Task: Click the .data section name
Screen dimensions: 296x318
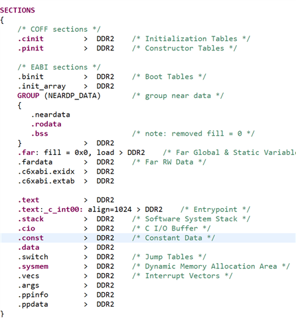Action: coord(29,248)
